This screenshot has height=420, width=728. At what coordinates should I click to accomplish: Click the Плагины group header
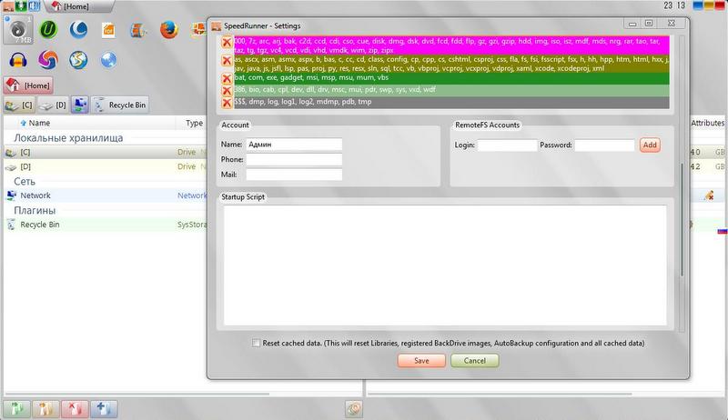pyautogui.click(x=35, y=210)
